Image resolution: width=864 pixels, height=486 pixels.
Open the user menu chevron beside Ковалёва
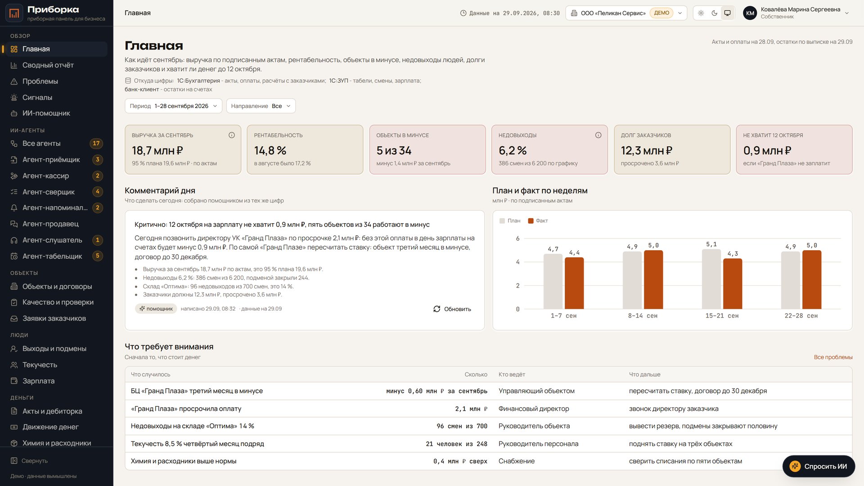click(x=847, y=13)
